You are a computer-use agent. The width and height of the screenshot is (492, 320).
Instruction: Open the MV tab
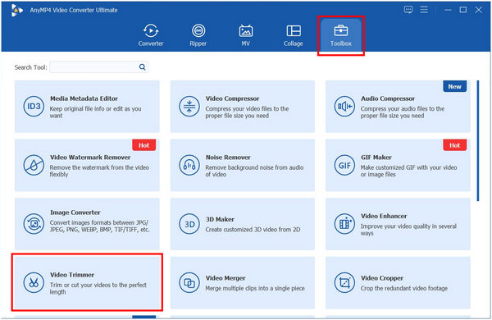(246, 35)
